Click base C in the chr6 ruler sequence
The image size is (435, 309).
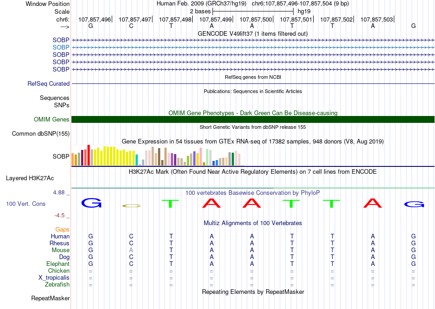tap(131, 26)
